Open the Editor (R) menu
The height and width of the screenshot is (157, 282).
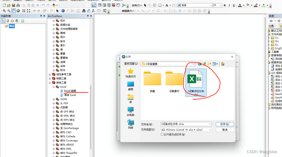point(128,11)
